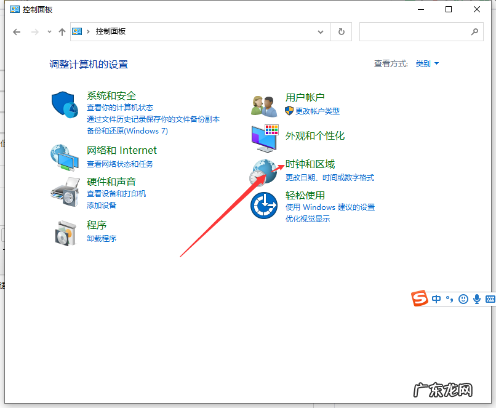Screen dimensions: 496x408
Task: Open the 查看方式 类别 dropdown
Action: tap(426, 63)
